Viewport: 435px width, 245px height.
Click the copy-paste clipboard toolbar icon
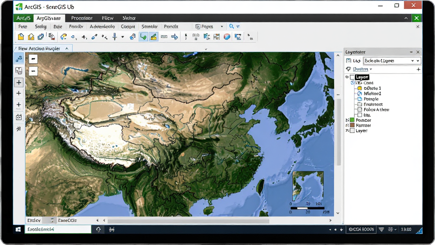click(51, 37)
